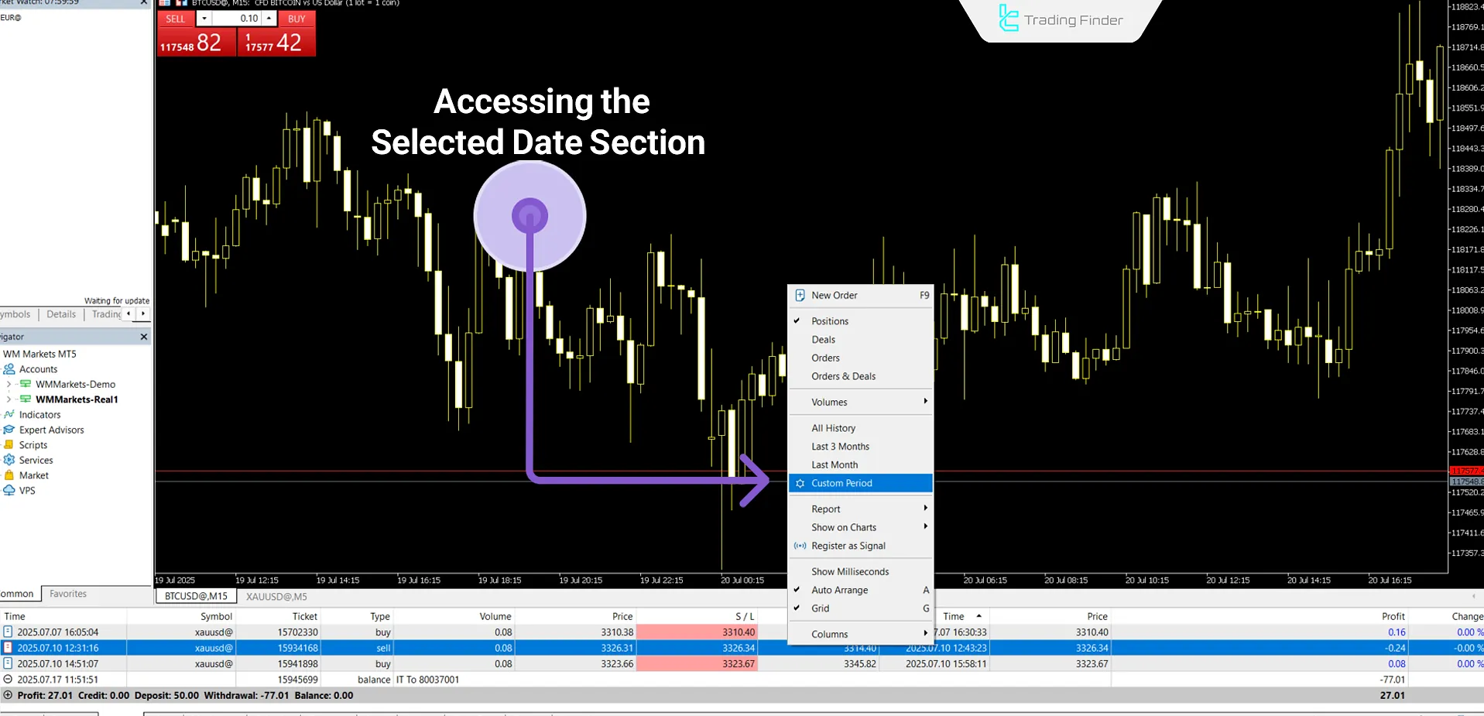Open the Details tab in Market Watch

pyautogui.click(x=61, y=314)
